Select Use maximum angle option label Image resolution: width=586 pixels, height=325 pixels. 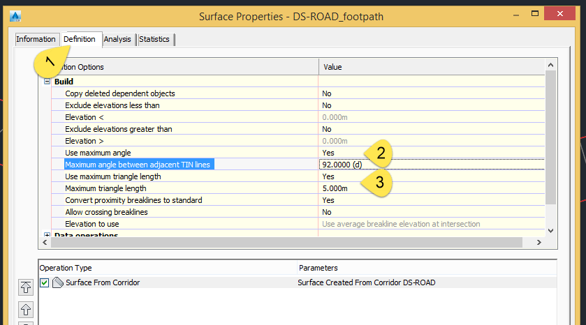(x=98, y=153)
